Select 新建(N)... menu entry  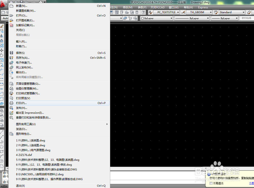coord(59,6)
